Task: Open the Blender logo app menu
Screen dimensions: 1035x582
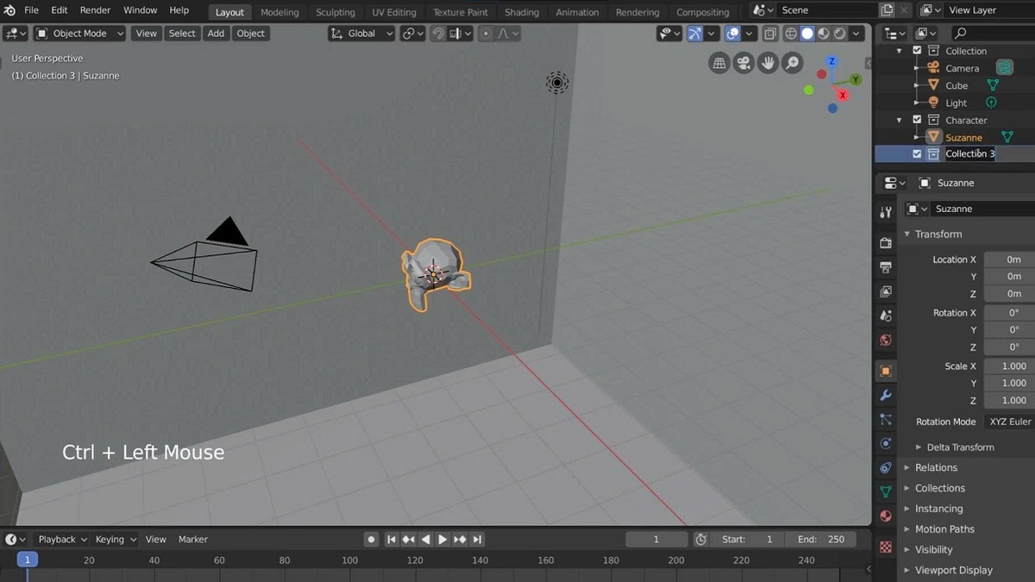Action: 9,10
